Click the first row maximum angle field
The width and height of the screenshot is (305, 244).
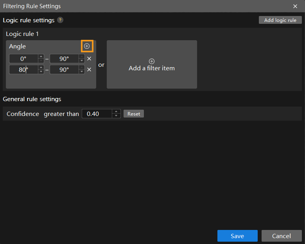tap(64, 59)
